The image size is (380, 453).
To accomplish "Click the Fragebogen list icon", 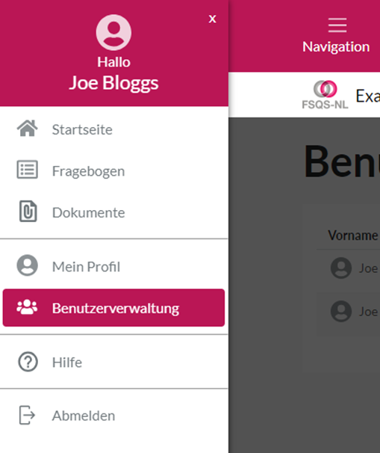I will pos(28,170).
